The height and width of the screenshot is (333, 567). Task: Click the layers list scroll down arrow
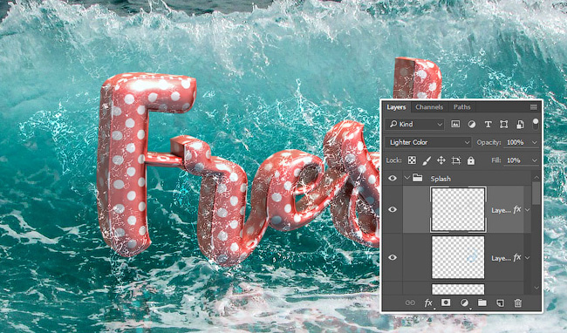(x=536, y=288)
